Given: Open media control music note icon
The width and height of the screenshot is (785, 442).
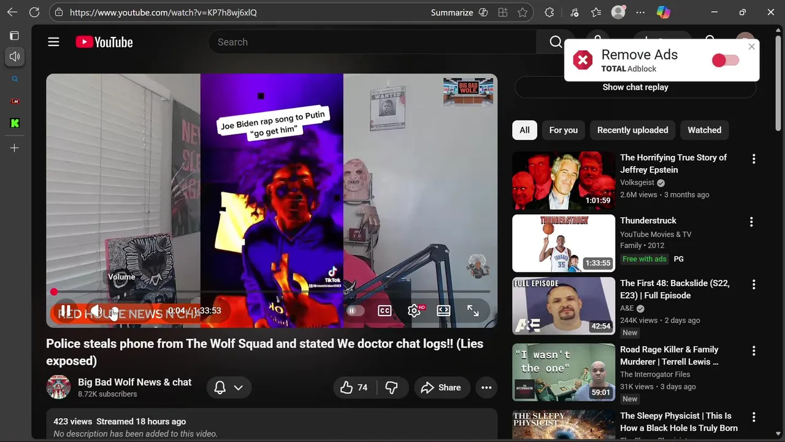Looking at the screenshot, I should tap(574, 12).
